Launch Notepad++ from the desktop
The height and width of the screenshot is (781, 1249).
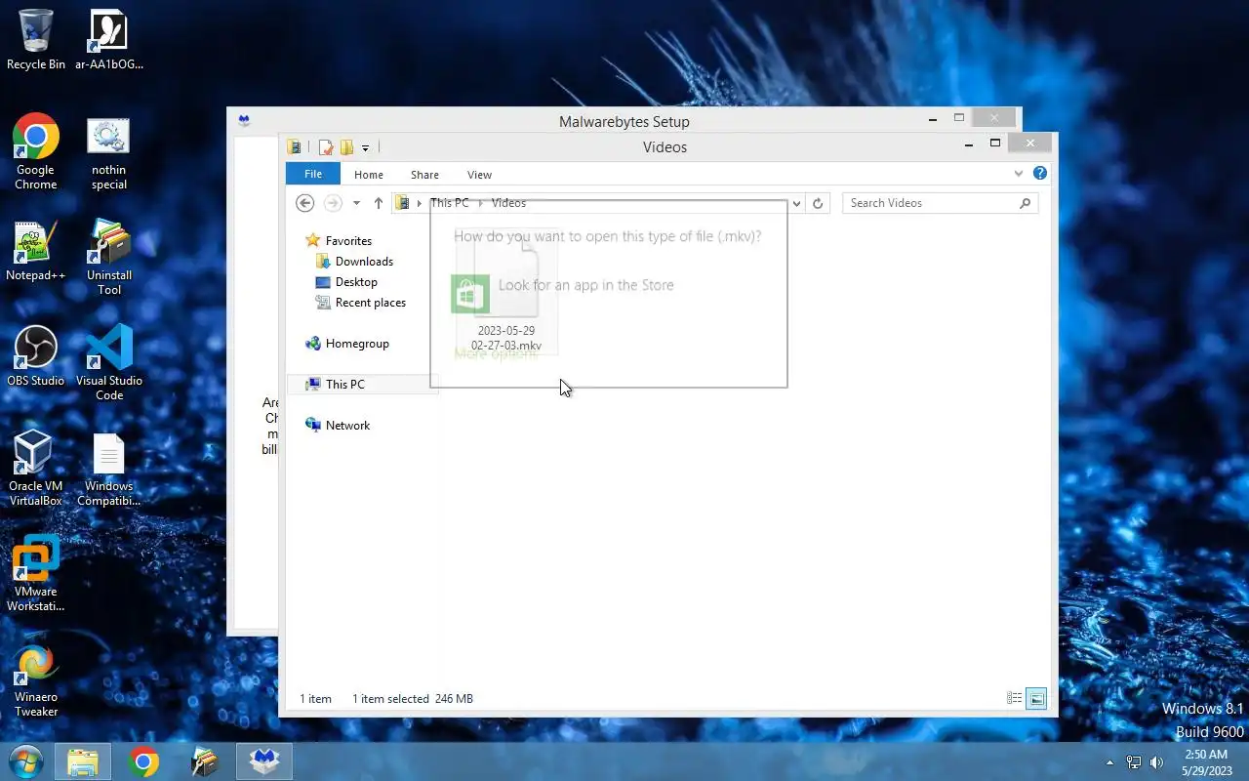pos(35,251)
